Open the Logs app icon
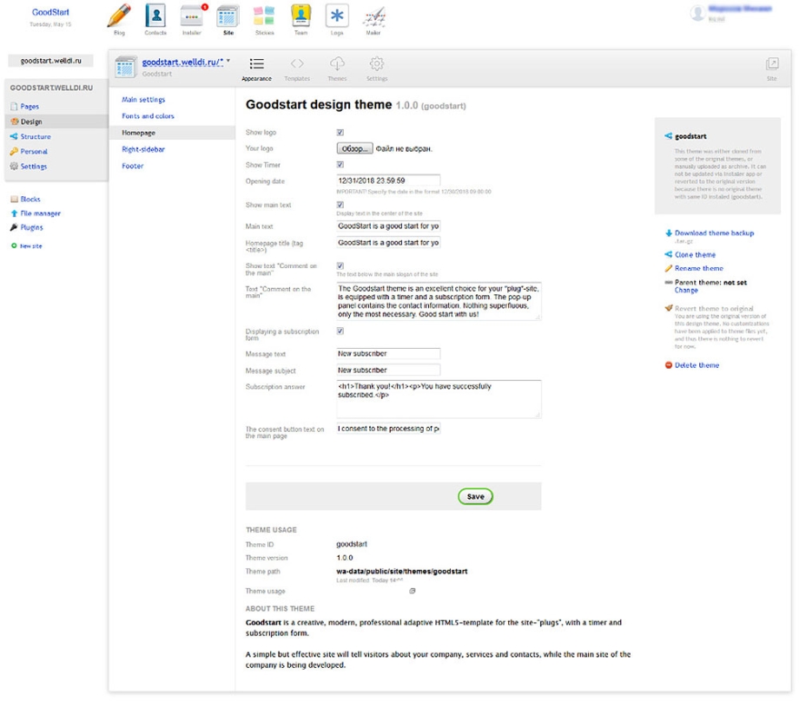Image resolution: width=799 pixels, height=727 pixels. tap(337, 16)
